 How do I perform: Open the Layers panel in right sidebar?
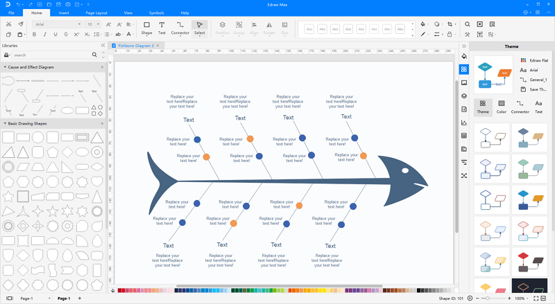pyautogui.click(x=464, y=96)
